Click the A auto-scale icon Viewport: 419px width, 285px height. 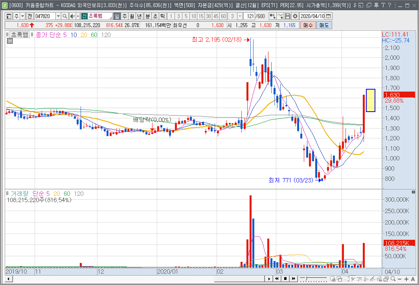tap(413, 279)
